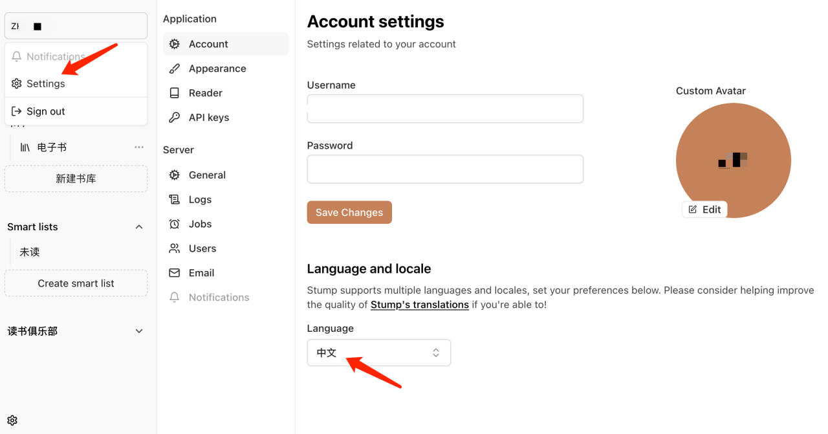Open the three-dot menu for 电子书 library

coord(139,147)
